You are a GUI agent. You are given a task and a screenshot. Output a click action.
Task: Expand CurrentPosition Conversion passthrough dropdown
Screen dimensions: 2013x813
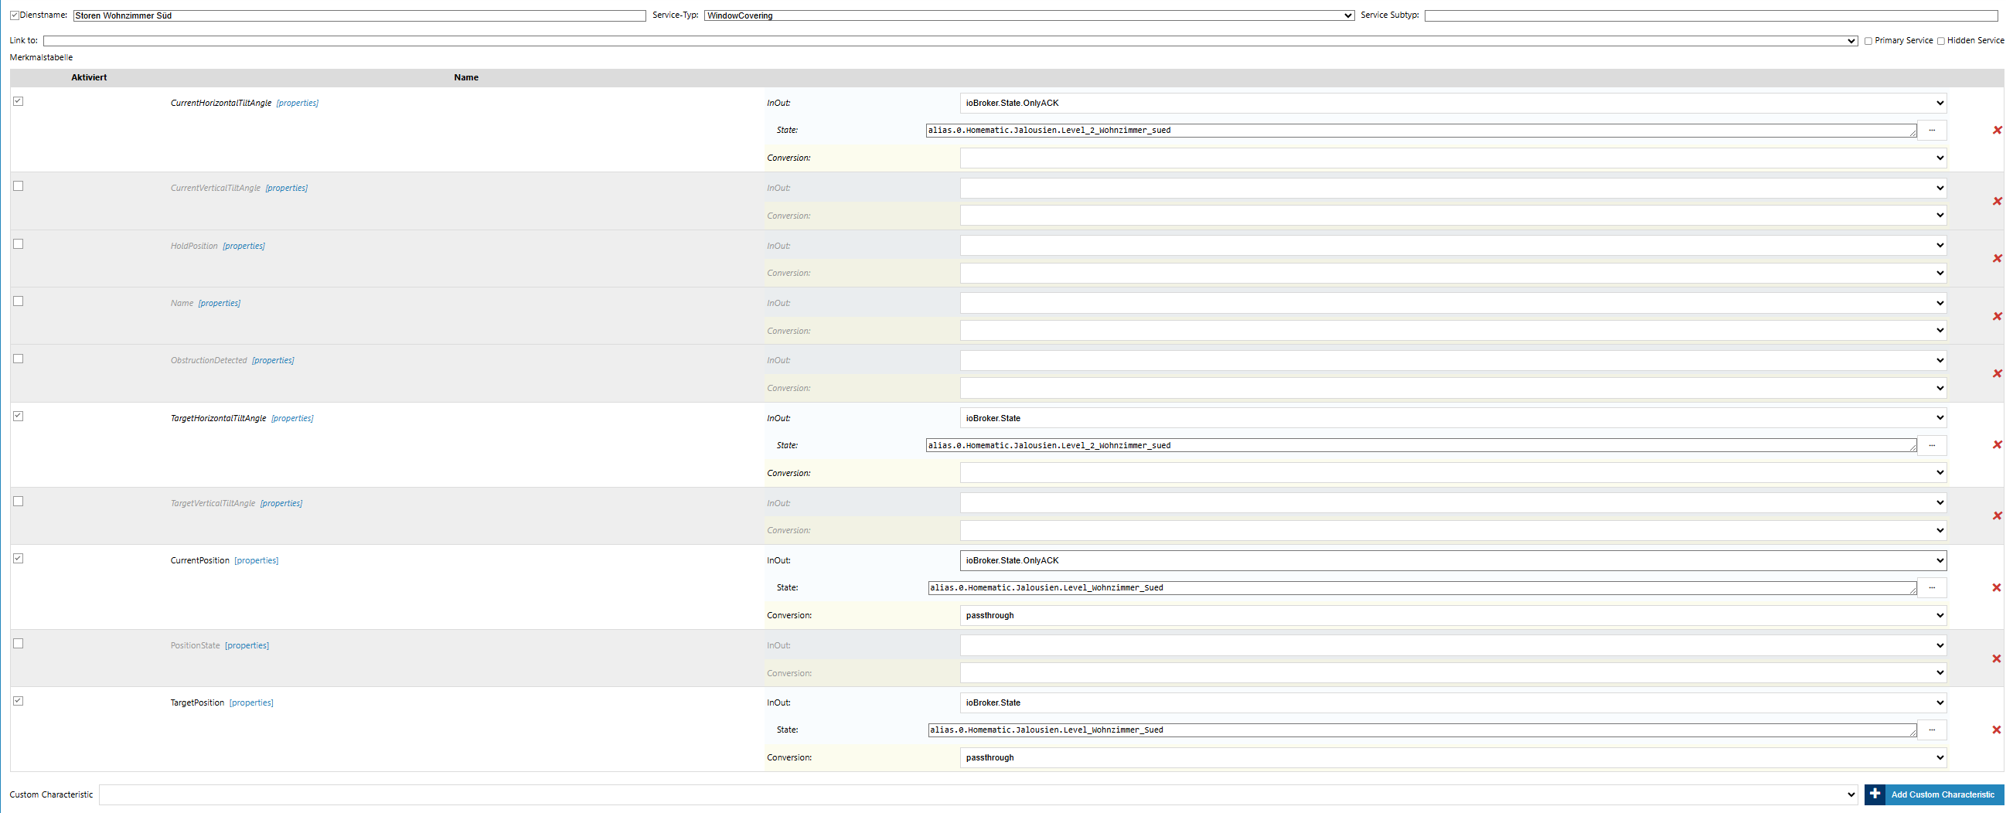[1453, 615]
